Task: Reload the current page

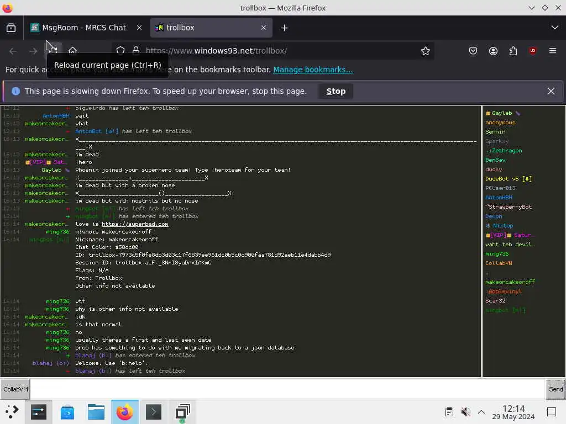Action: [x=53, y=51]
